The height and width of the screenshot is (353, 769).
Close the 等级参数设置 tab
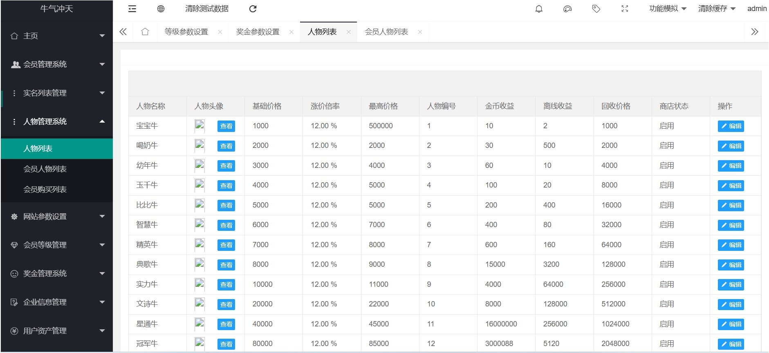click(x=220, y=32)
